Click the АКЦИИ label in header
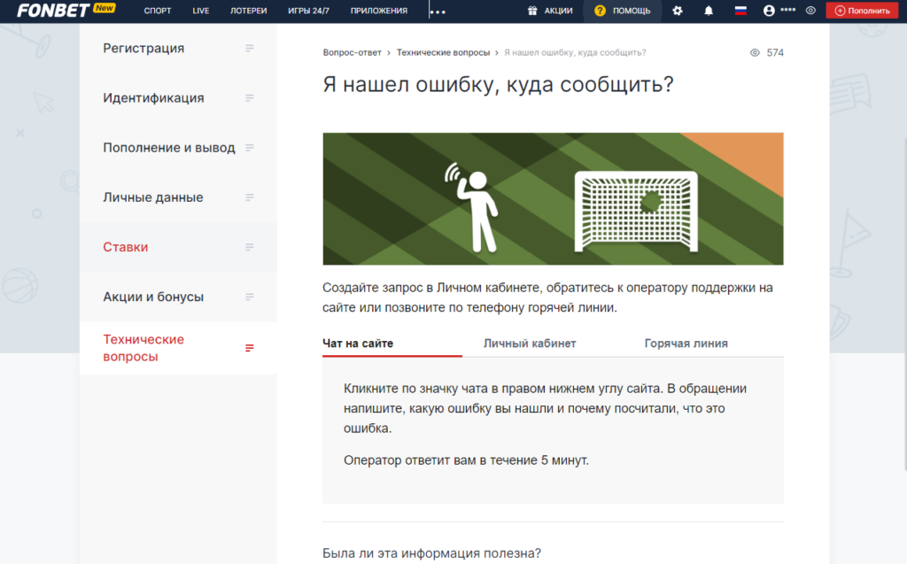The width and height of the screenshot is (907, 564). (558, 11)
